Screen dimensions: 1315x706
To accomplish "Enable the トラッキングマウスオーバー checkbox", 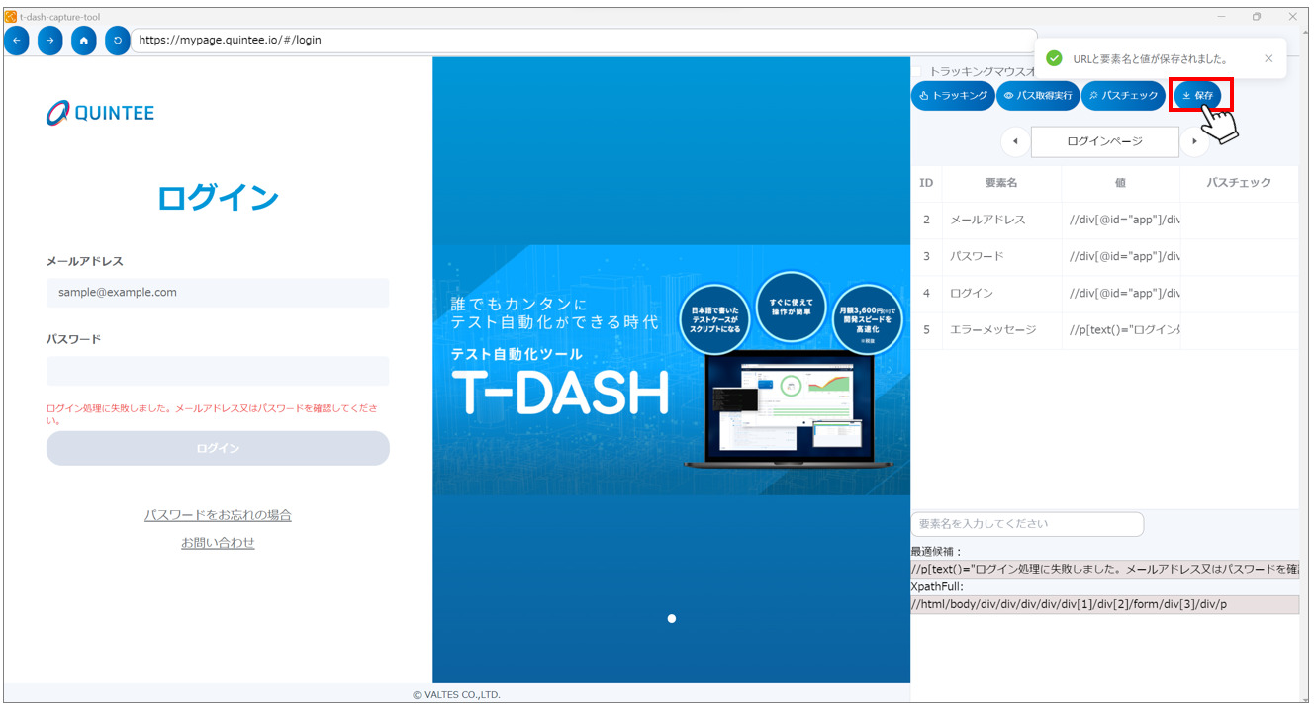I will click(916, 71).
